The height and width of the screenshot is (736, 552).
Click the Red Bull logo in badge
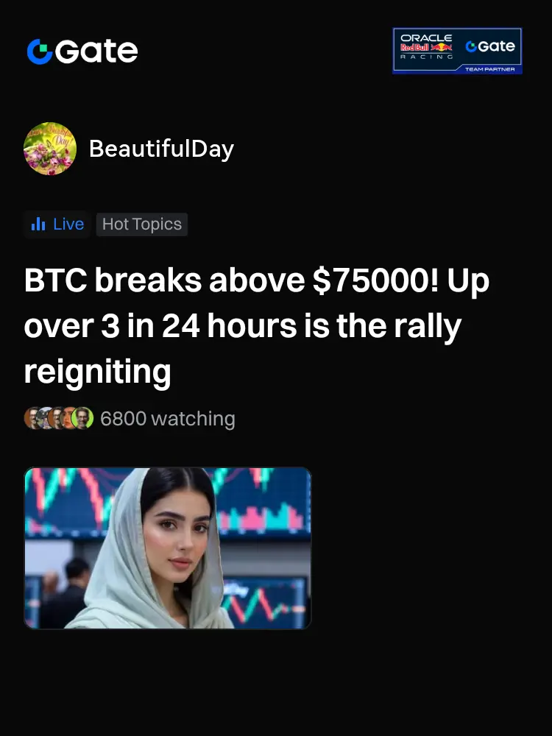point(426,47)
